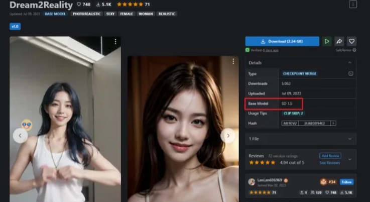Open three-dot menu on the second image
The width and height of the screenshot is (370, 202).
(x=233, y=61)
